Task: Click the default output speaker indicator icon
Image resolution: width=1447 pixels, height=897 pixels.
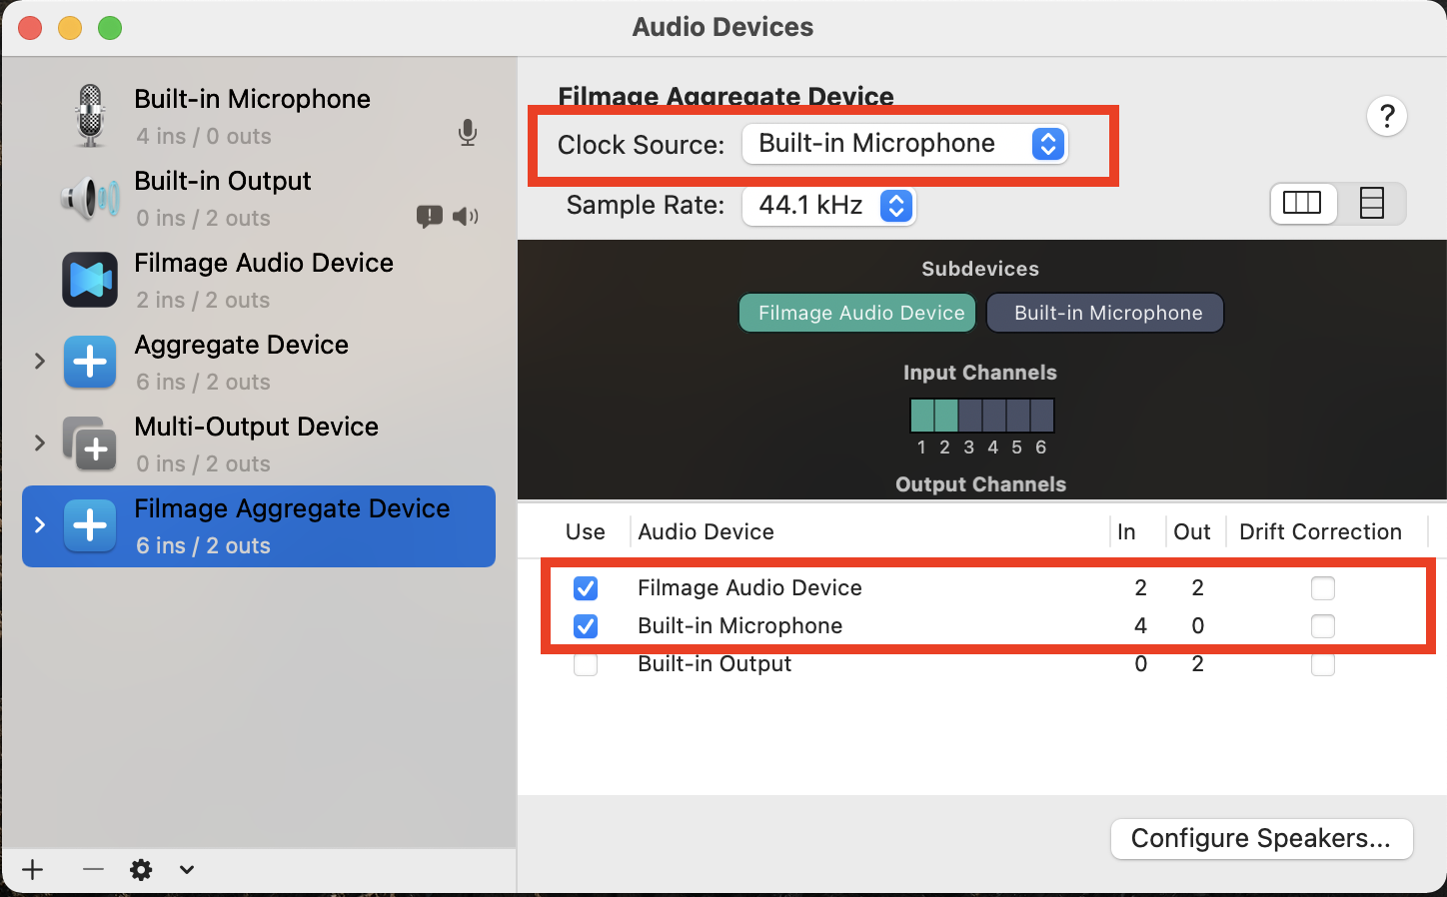Action: [x=466, y=217]
